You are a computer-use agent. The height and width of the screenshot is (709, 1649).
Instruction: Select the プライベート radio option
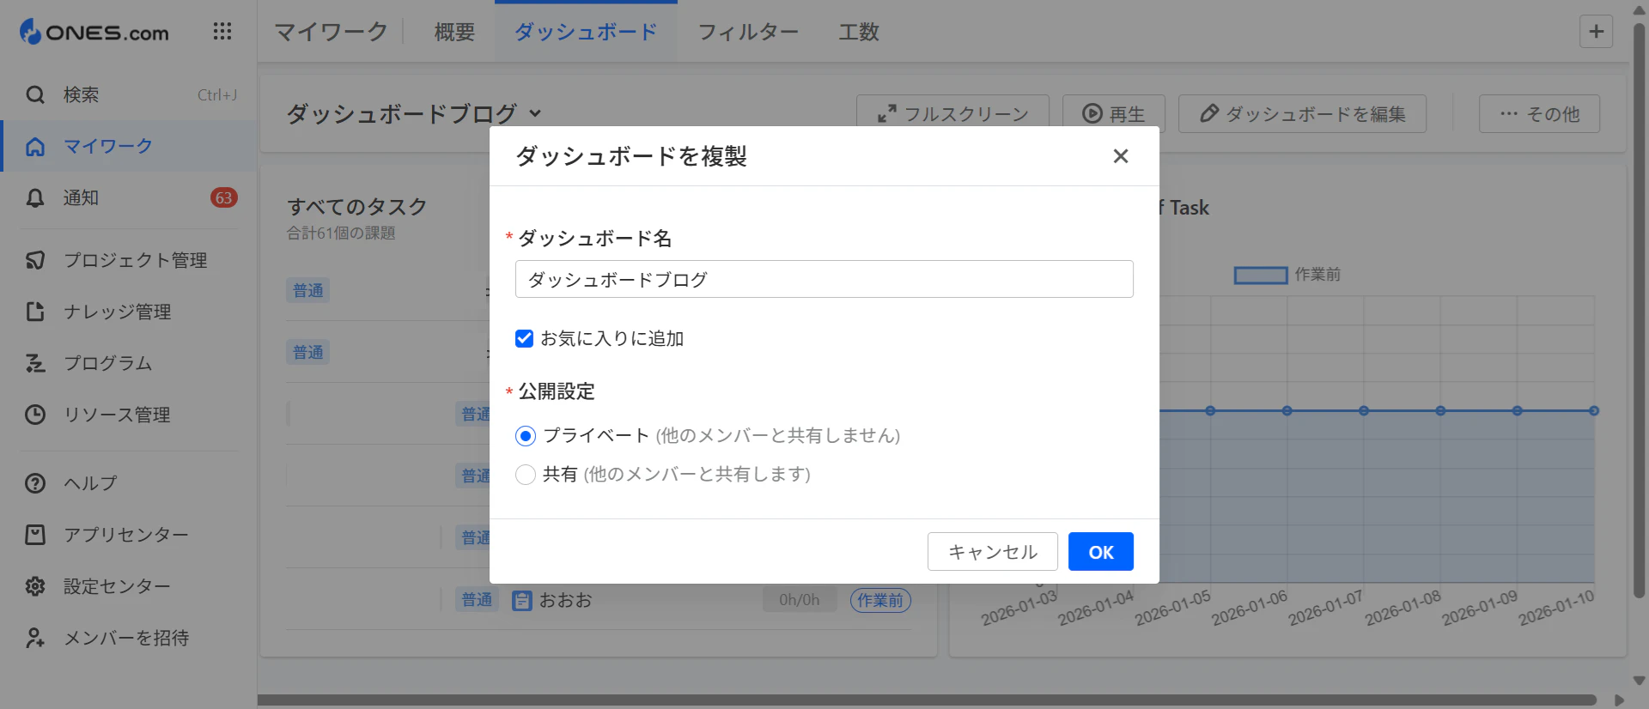pyautogui.click(x=526, y=436)
